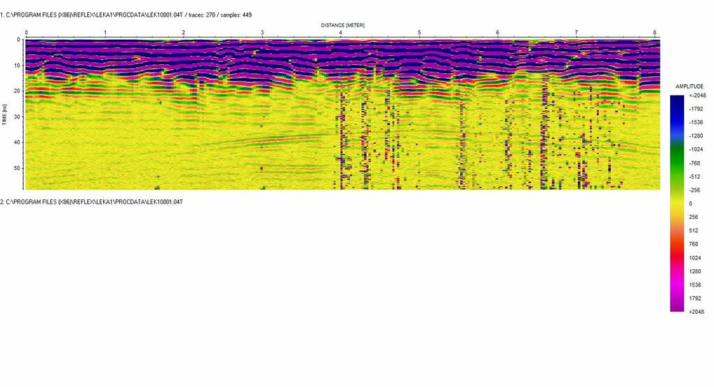
Task: Click distance axis tick labeled 6
Action: (x=498, y=33)
